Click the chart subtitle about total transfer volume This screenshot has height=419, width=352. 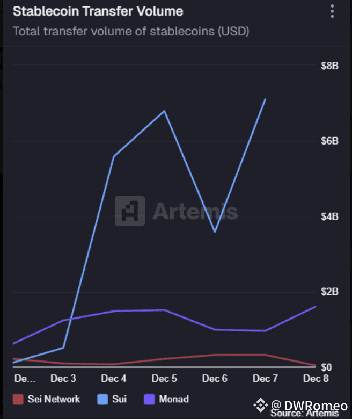point(131,31)
